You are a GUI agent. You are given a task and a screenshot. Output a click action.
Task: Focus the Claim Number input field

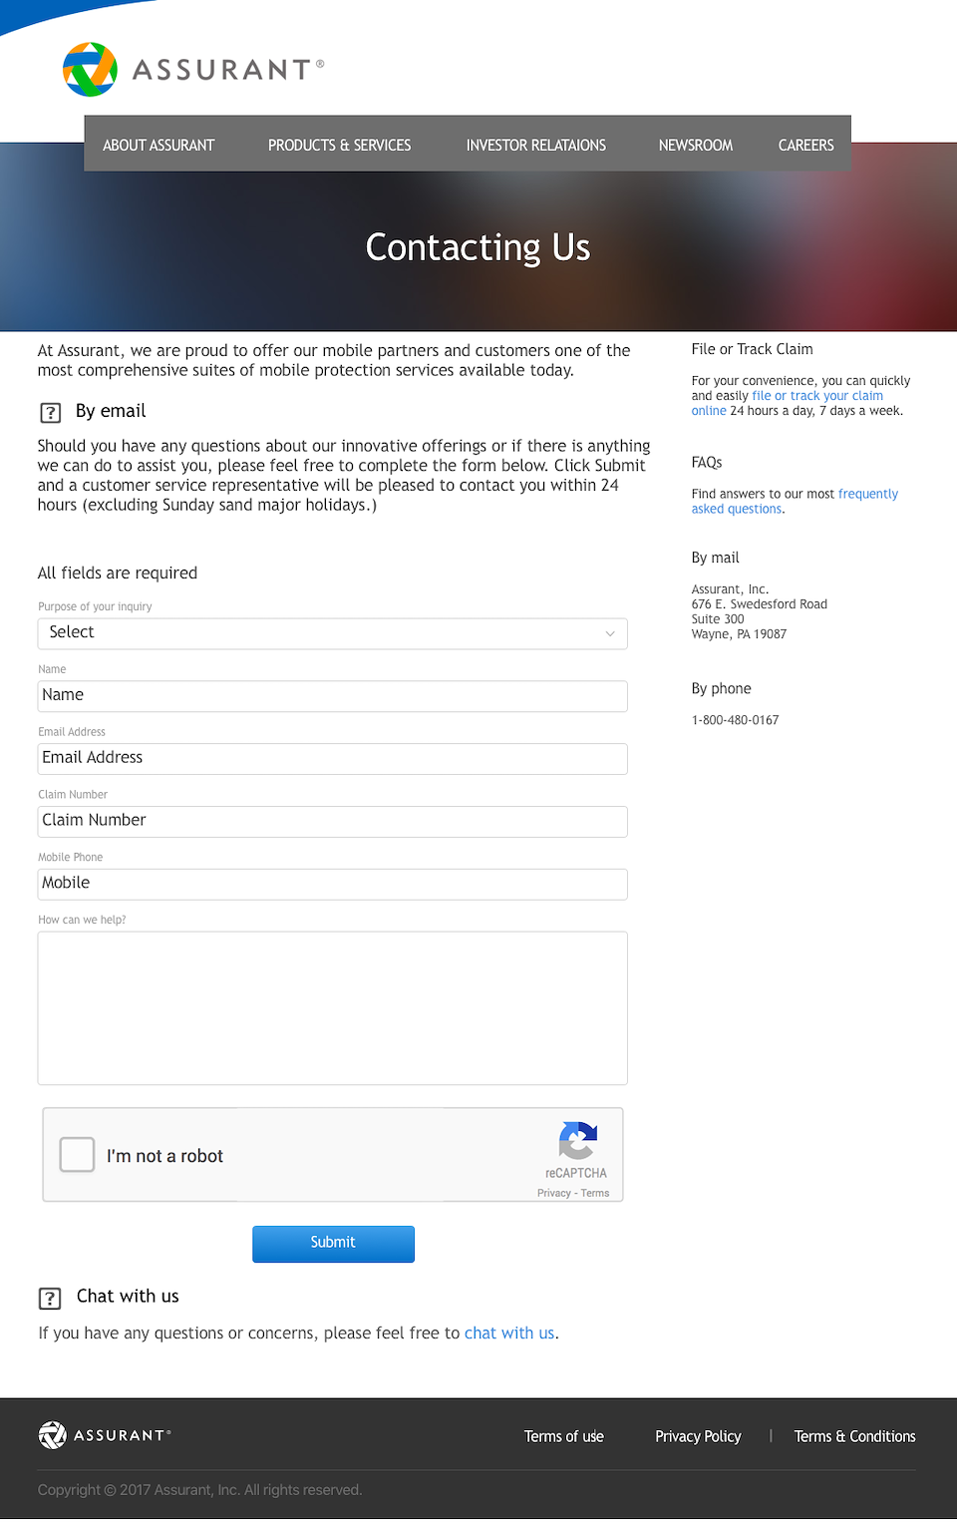click(x=333, y=822)
